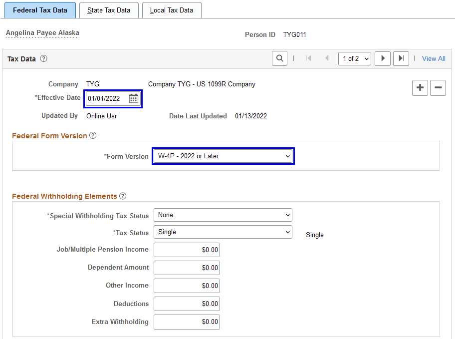Add a new Tax Data row
455x339 pixels.
(420, 88)
